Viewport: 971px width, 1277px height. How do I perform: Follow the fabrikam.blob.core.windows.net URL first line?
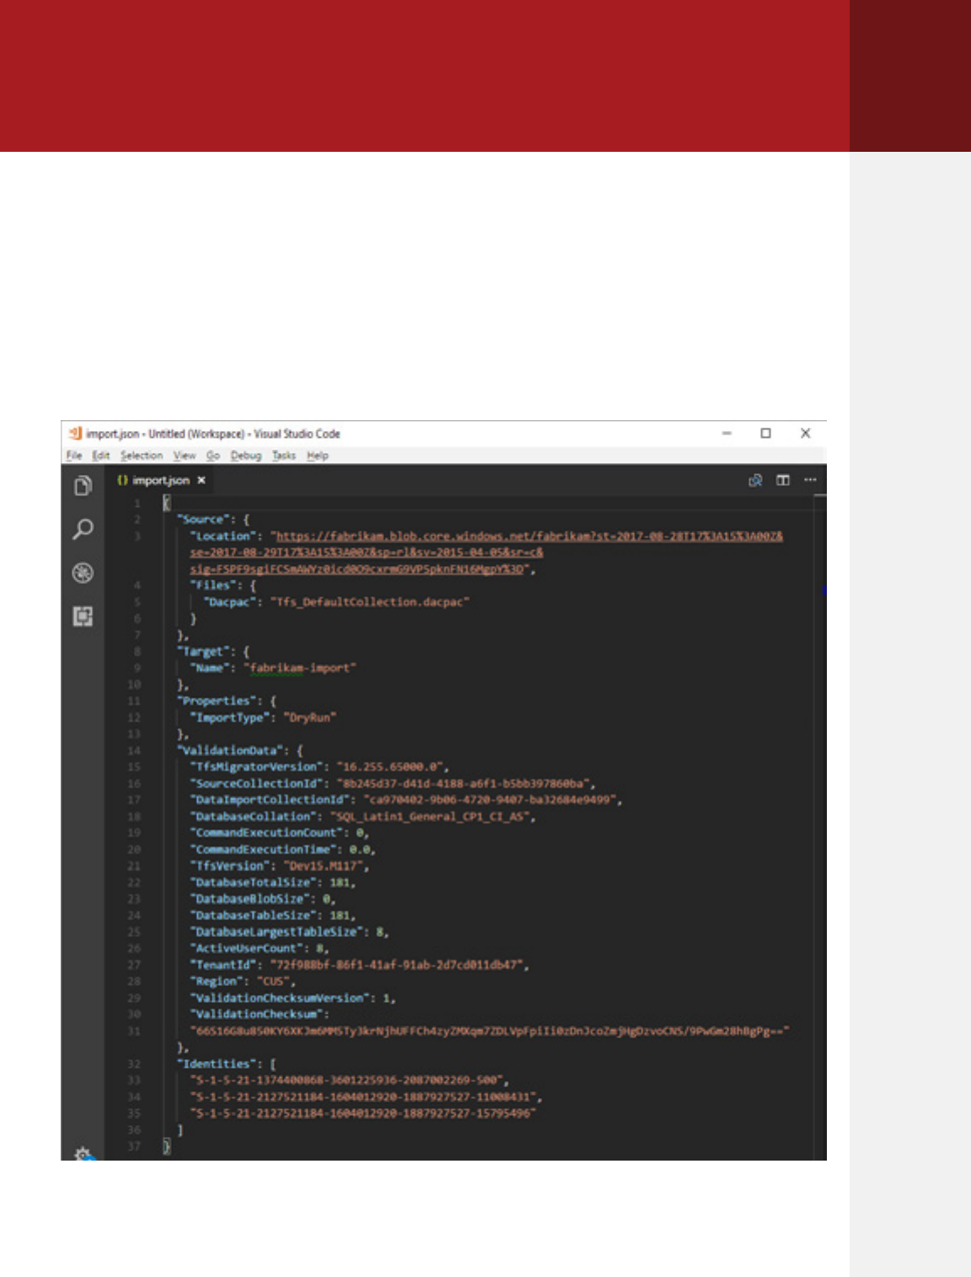click(x=530, y=536)
